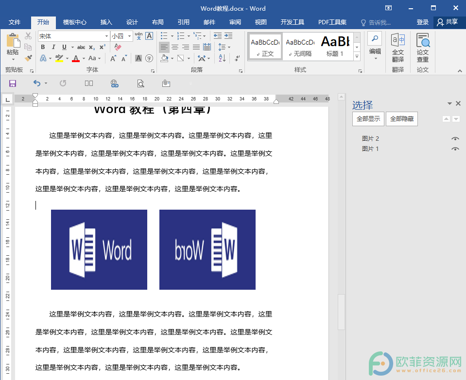This screenshot has width=466, height=380.
Task: Click the Save icon in quick toolbar
Action: [13, 83]
